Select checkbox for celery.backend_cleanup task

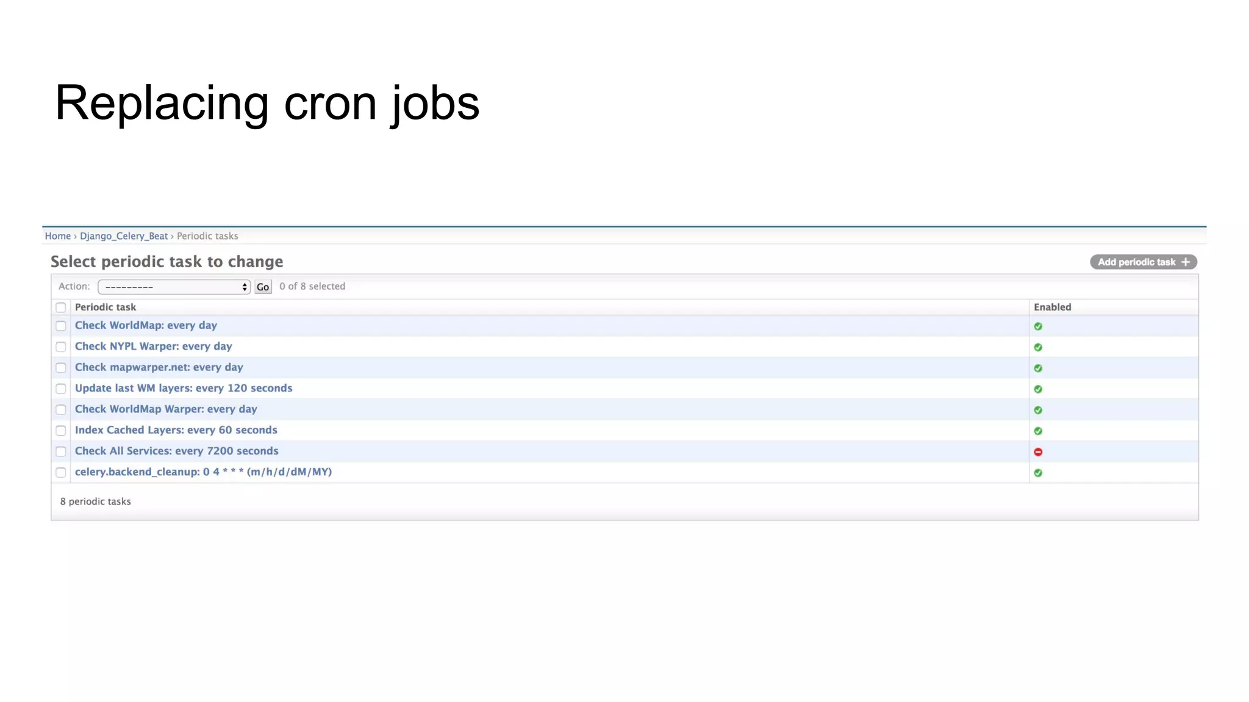61,472
